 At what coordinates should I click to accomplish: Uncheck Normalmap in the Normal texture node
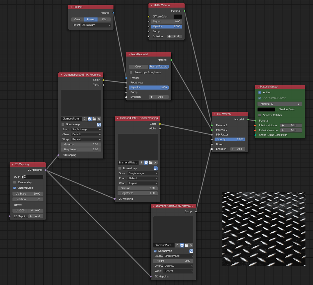tap(155, 251)
